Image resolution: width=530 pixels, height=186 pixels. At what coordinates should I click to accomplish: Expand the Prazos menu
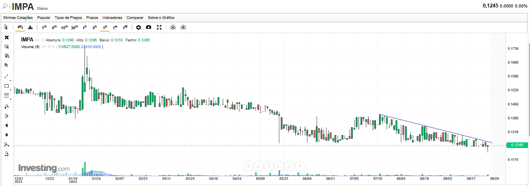[x=92, y=18]
